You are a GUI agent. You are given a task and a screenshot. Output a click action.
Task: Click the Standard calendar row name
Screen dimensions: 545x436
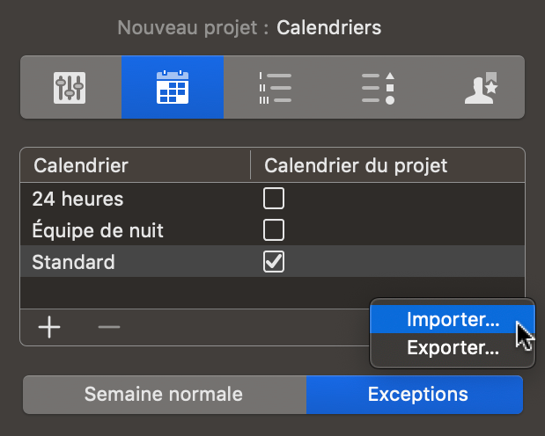tap(73, 262)
